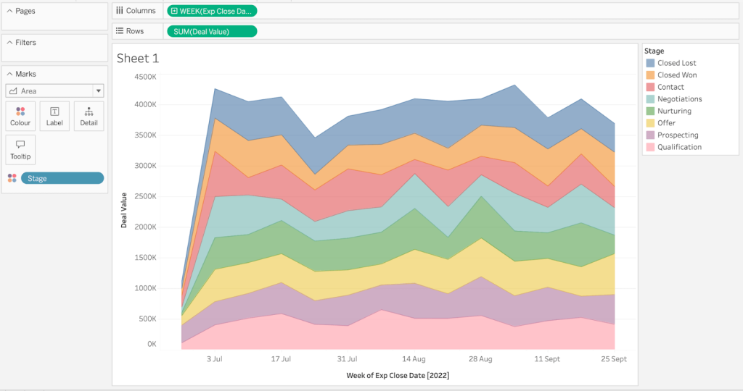Select the Closed Won legend label
The height and width of the screenshot is (391, 743).
(x=677, y=75)
